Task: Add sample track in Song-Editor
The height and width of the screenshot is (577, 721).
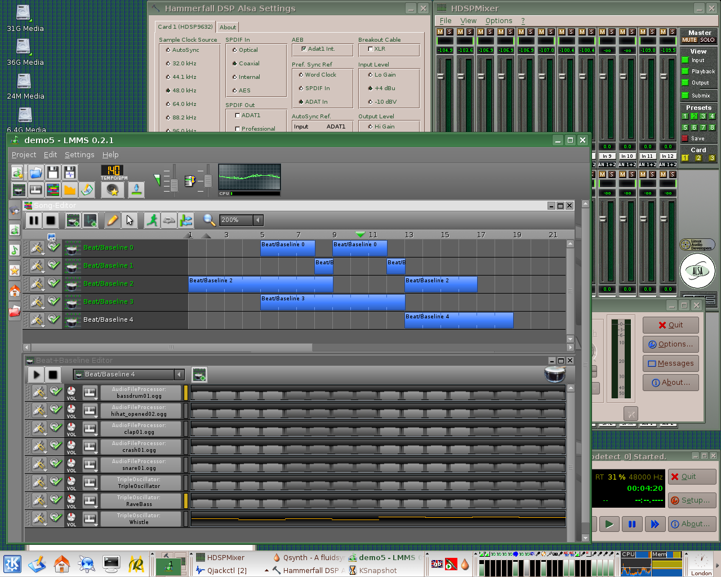Action: click(x=90, y=220)
